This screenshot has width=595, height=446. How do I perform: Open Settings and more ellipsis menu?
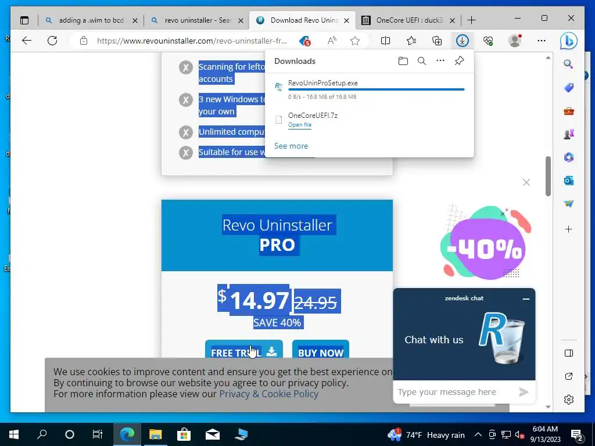(x=542, y=41)
